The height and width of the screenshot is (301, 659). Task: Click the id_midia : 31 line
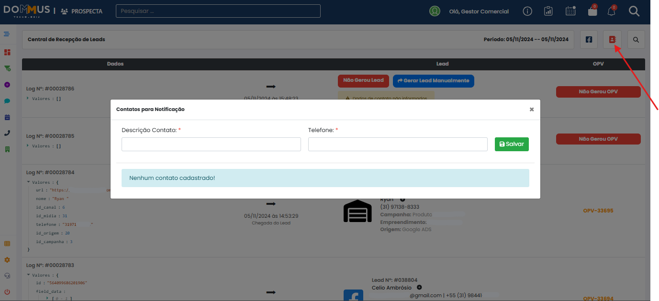pos(52,216)
